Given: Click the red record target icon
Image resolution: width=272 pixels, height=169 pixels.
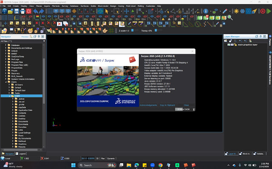Looking at the screenshot, I should [x=263, y=11].
